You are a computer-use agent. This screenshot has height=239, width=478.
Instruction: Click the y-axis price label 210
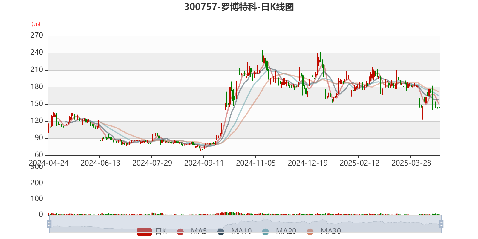pyautogui.click(x=37, y=70)
